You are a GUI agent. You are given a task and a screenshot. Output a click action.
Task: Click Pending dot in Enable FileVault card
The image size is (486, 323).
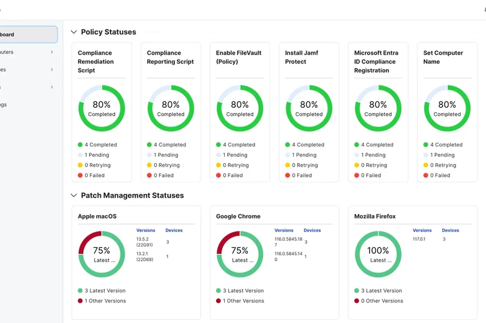coord(219,155)
